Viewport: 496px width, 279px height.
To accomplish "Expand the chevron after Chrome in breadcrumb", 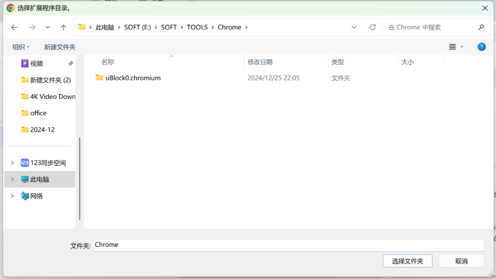I will (x=247, y=27).
